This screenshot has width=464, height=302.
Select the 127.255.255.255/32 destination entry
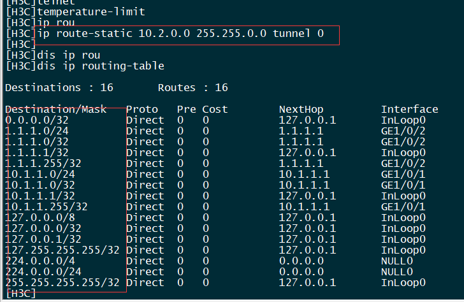tap(62, 250)
